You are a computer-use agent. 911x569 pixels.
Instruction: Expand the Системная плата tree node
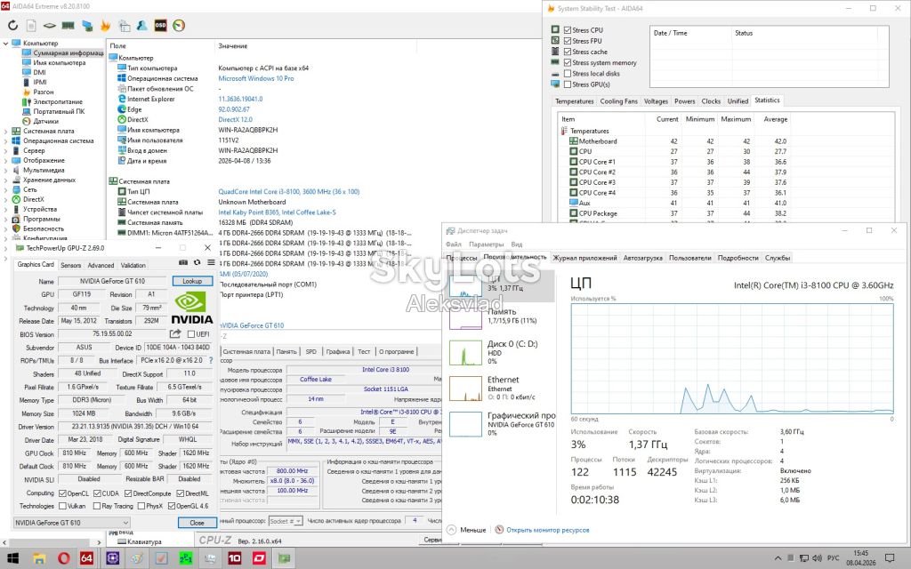tap(6, 132)
